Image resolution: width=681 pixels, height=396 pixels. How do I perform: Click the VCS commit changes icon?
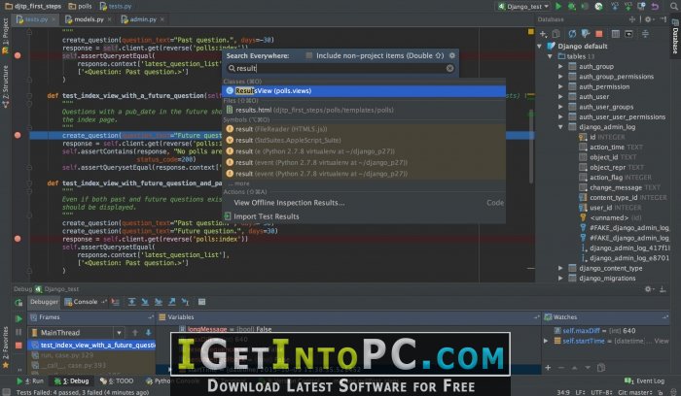[x=628, y=6]
